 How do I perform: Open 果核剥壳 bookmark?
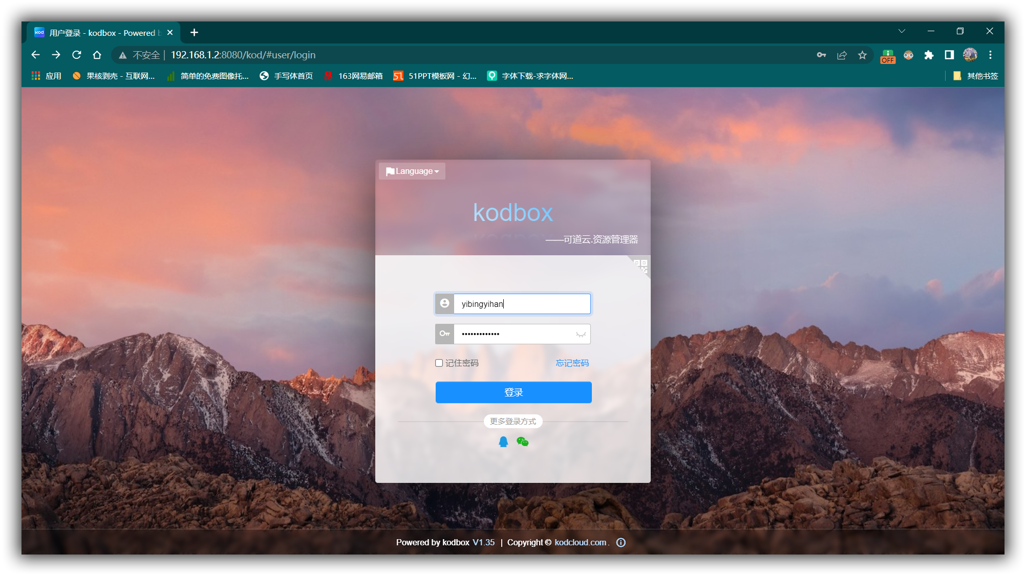[x=113, y=76]
